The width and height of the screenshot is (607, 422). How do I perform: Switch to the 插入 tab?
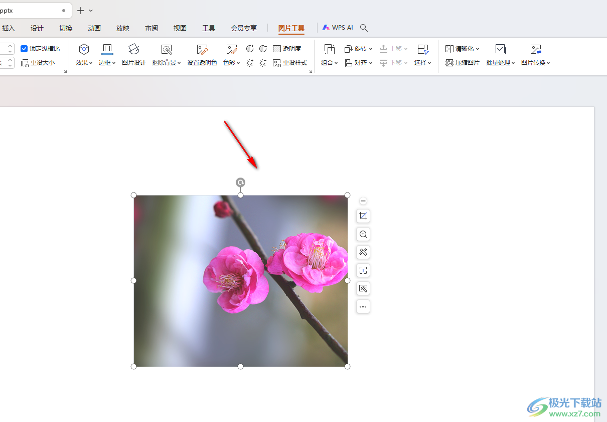click(9, 28)
